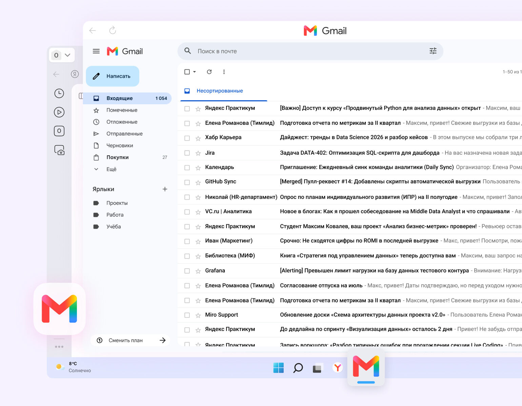Open the tab count dropdown in browser sidebar
This screenshot has height=406, width=522.
(x=62, y=55)
